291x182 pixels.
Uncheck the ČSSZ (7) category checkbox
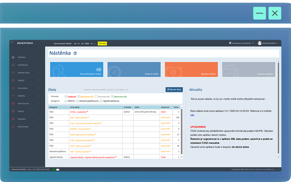tap(66, 101)
